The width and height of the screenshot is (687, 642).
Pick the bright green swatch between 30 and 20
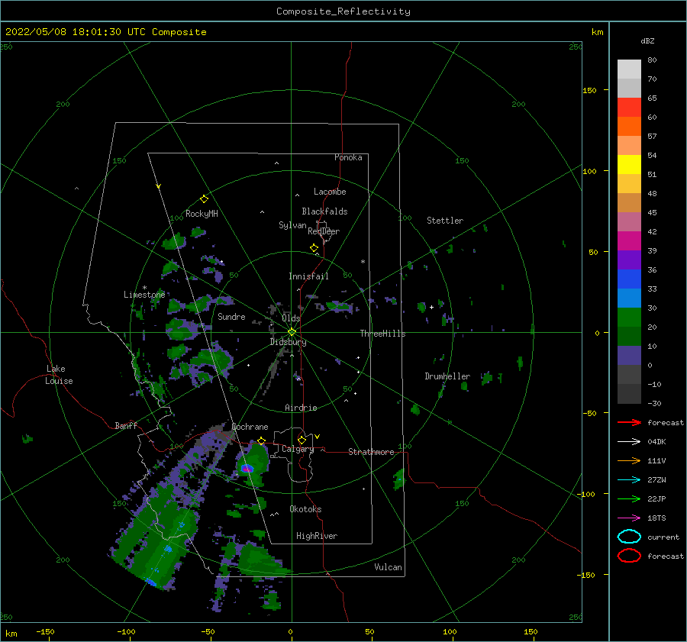(629, 318)
